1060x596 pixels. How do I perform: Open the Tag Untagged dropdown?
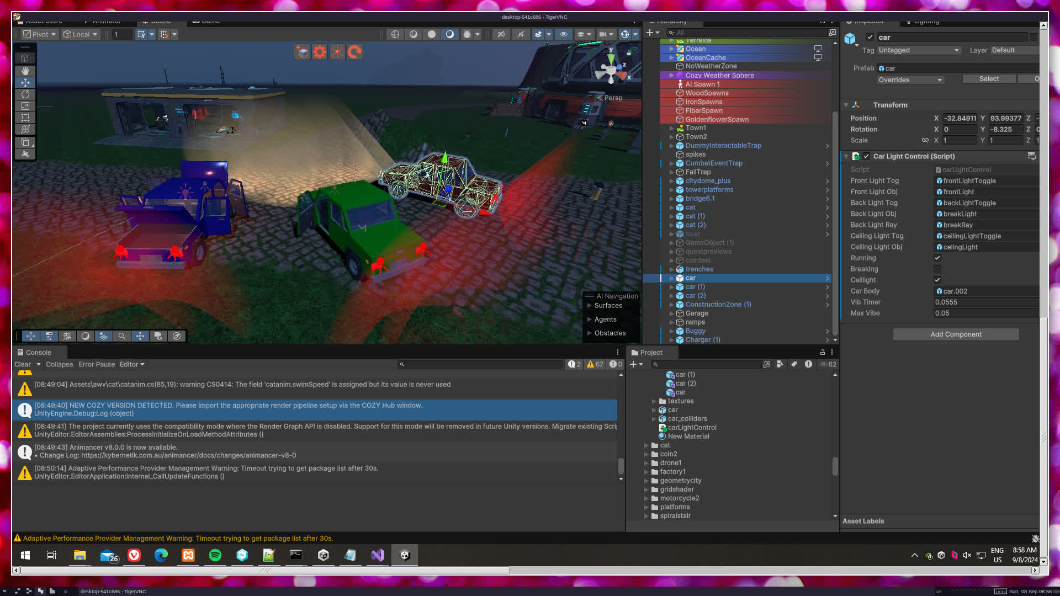pos(919,50)
